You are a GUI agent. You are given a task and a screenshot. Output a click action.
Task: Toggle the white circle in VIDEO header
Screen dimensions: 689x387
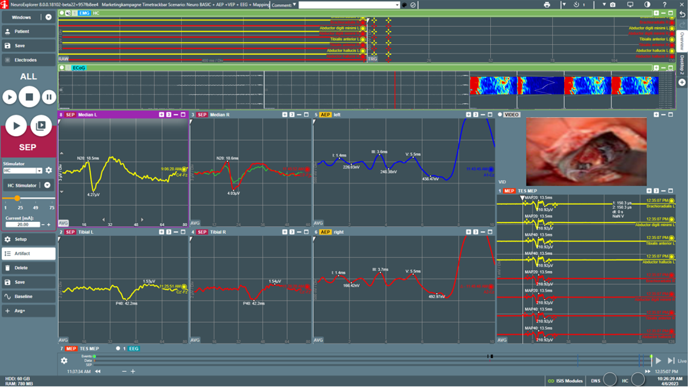500,115
